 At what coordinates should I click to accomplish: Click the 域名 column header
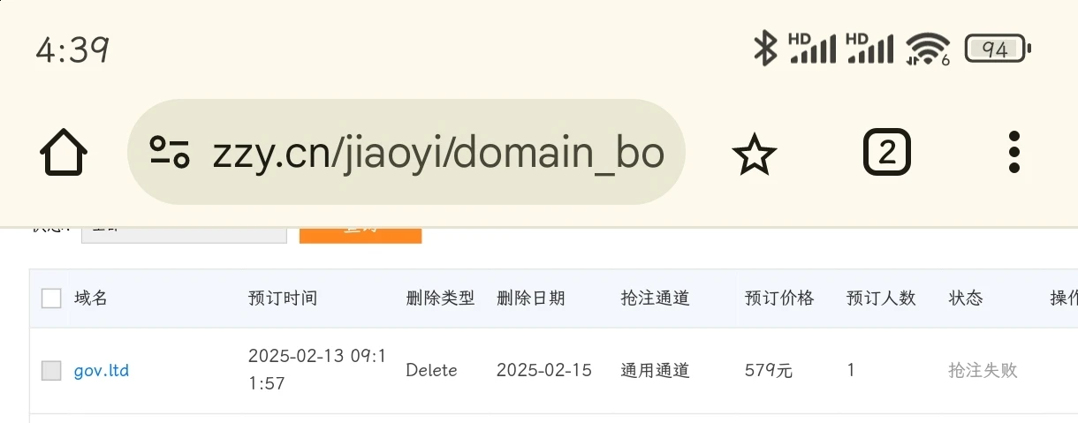pos(91,298)
